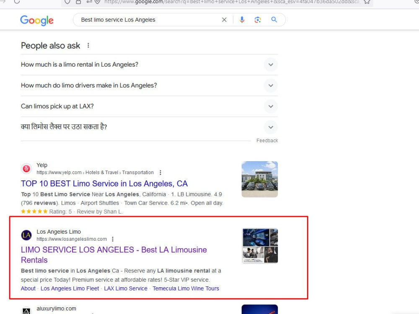Viewport: 419px width, 314px height.
Task: Open more options for losangeleslimo.com result
Action: 113,239
